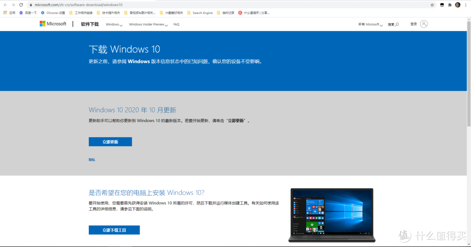Expand the 所有 Microsoft dropdown
This screenshot has width=471, height=247.
[x=370, y=24]
